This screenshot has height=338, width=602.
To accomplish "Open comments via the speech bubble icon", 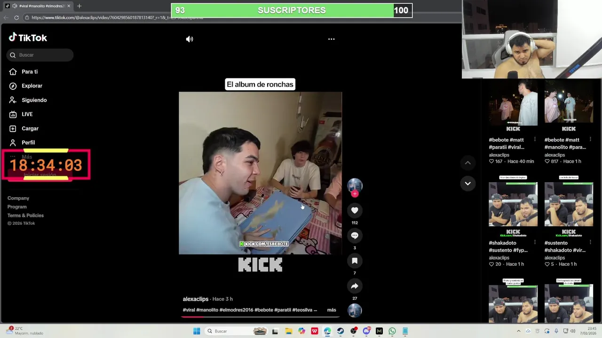I will (355, 236).
